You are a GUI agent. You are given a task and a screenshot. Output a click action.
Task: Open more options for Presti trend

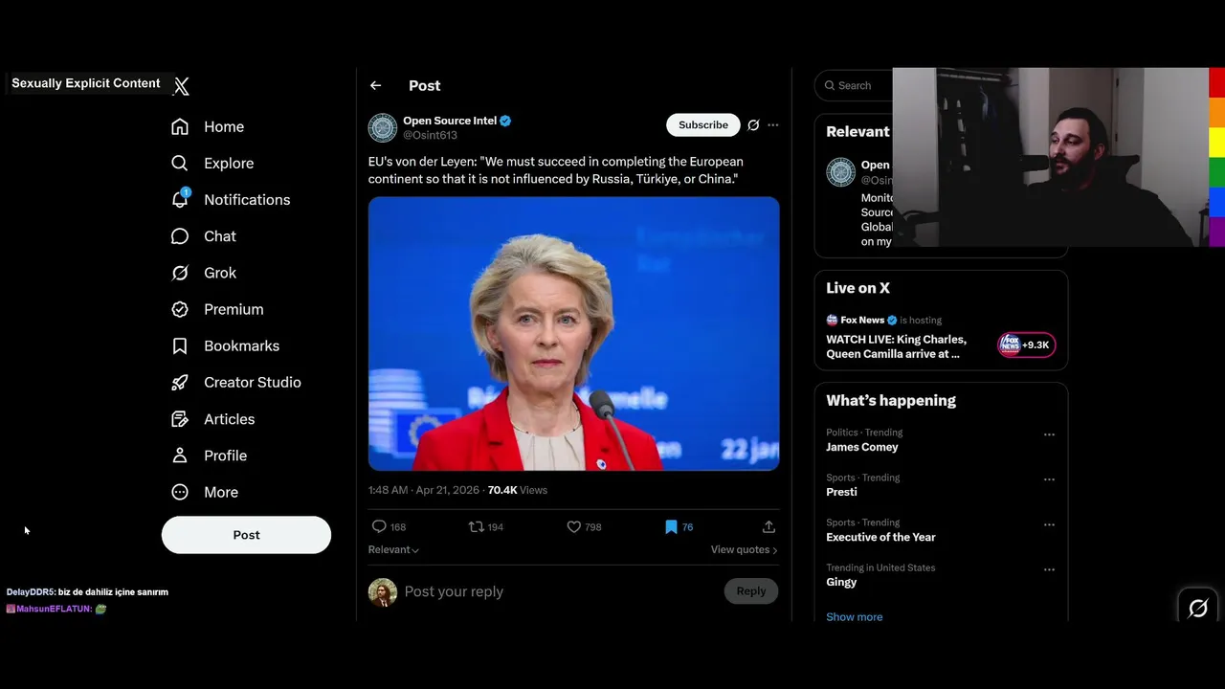click(1049, 479)
